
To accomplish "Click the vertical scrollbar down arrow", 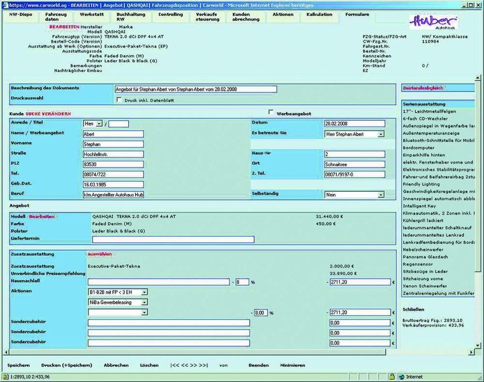I will tap(478, 345).
